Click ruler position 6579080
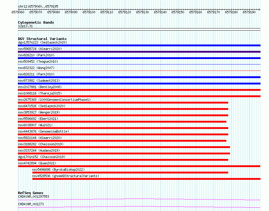Image resolution: width=269 pixels, height=211 pixels. 53,12
